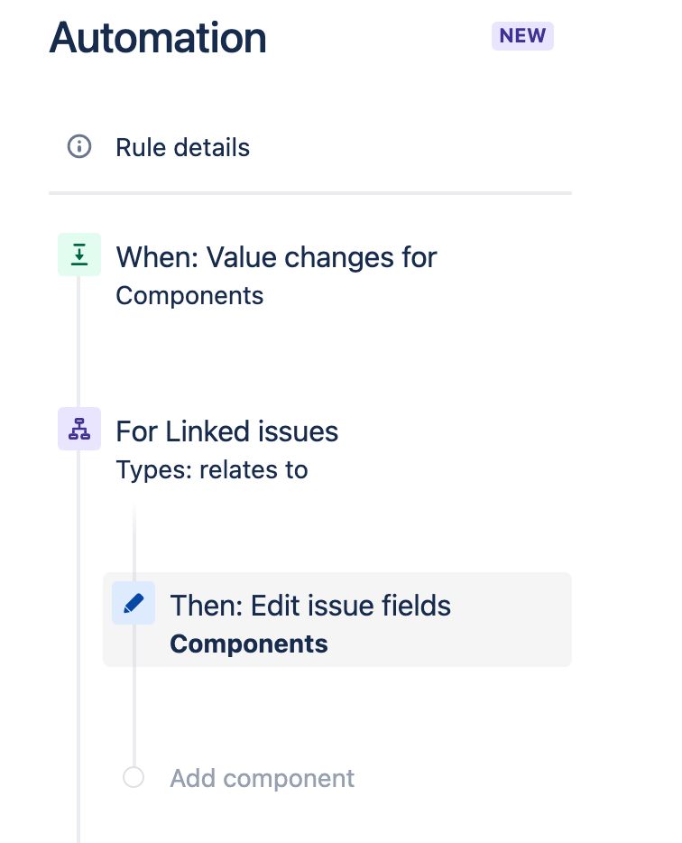Screen dimensions: 682x843
Task: Select the 'When: Value changes for' trigger
Action: tap(276, 257)
